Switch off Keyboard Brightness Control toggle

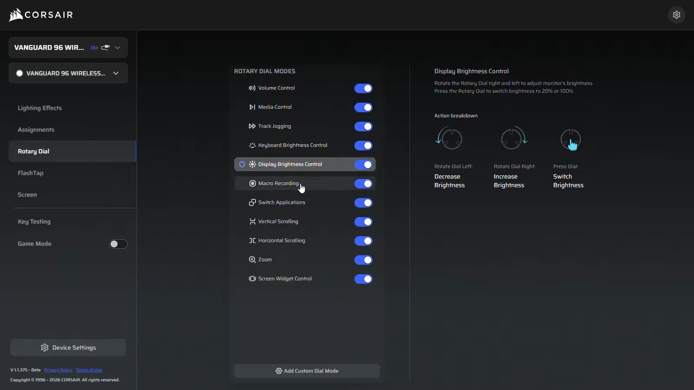[x=363, y=146]
